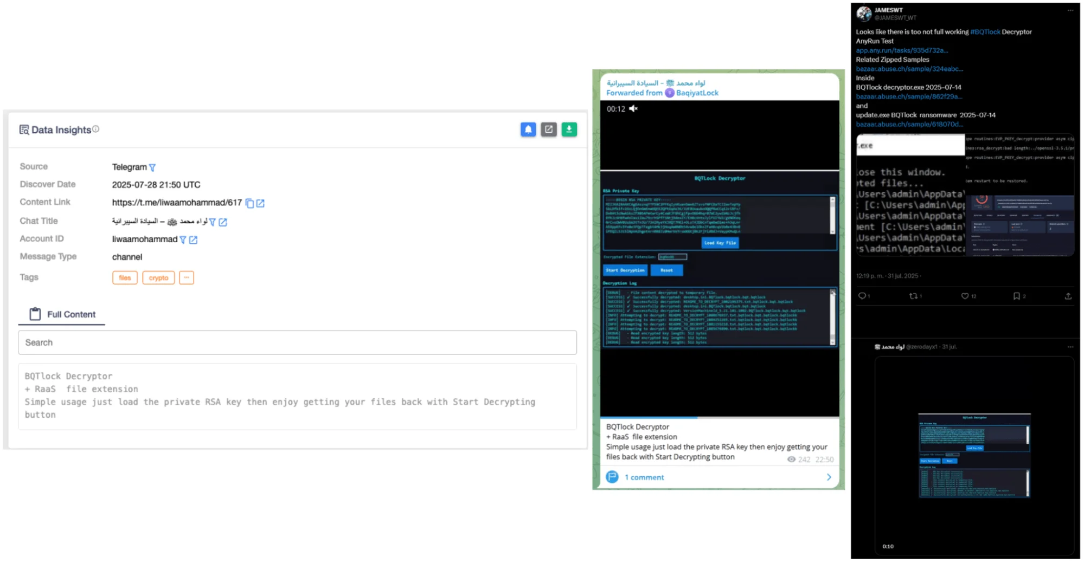Filter by the Telegram source funnel icon
Screen dimensions: 1084x563
(x=152, y=167)
